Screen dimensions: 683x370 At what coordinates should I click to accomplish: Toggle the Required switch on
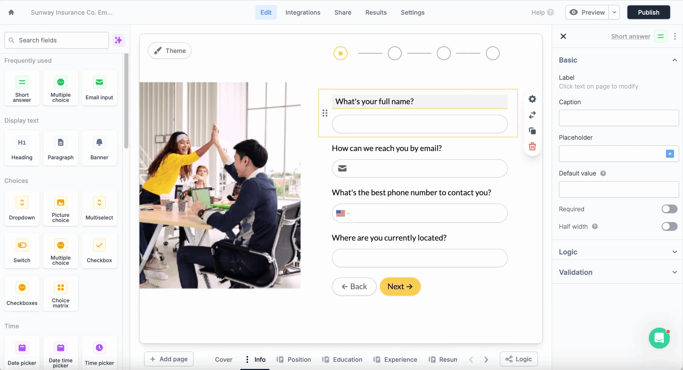669,209
